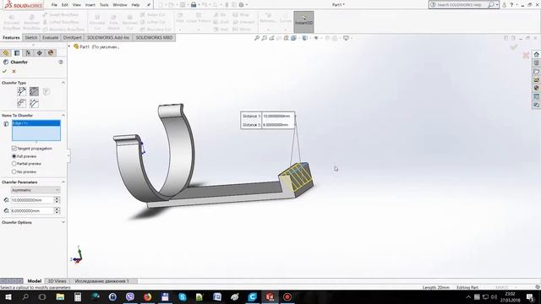Open Design Library in the task pane
Viewport: 541px width, 304px height.
pos(536,63)
